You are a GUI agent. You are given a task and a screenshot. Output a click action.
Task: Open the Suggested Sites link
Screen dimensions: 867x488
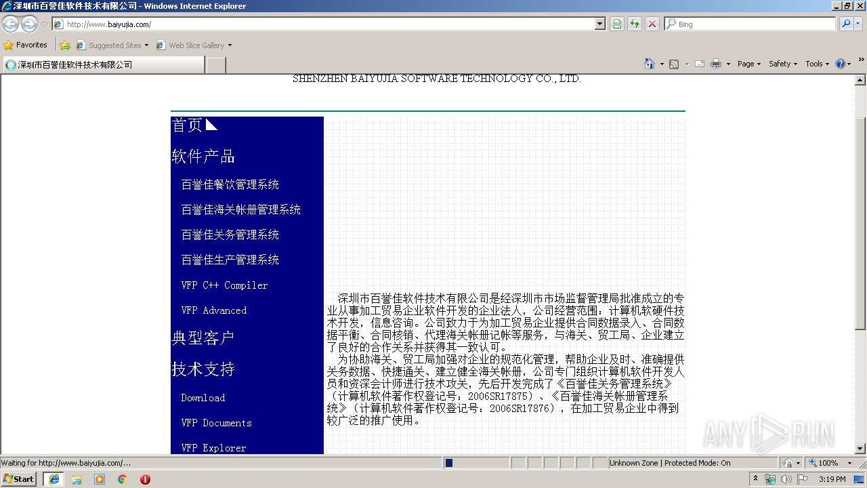pos(112,45)
